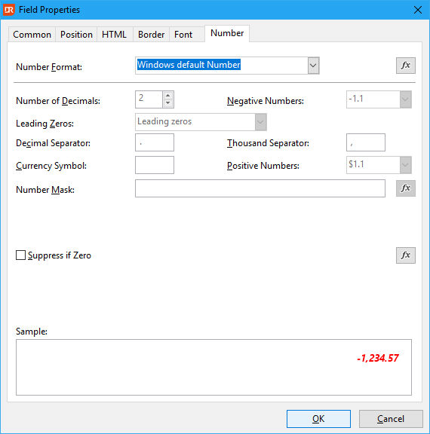
Task: Expand the Negative Numbers dropdown
Action: tap(405, 99)
